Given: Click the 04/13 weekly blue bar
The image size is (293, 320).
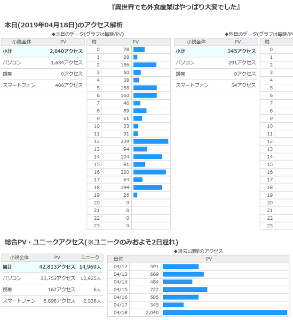Looking at the screenshot, I should pyautogui.click(x=183, y=274).
